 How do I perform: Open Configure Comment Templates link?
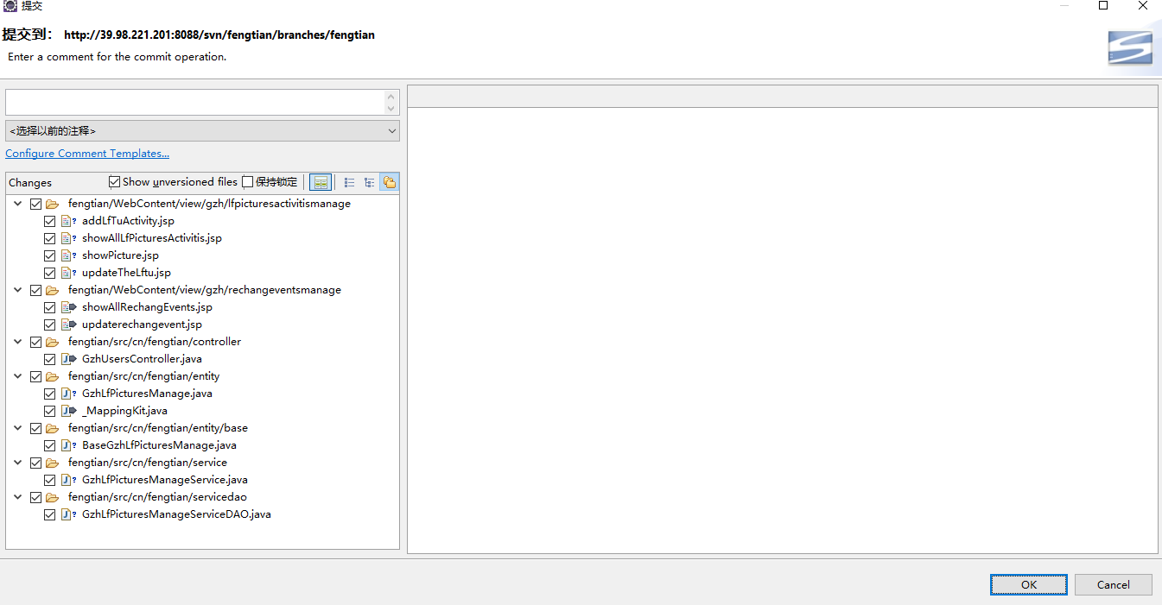click(x=87, y=154)
